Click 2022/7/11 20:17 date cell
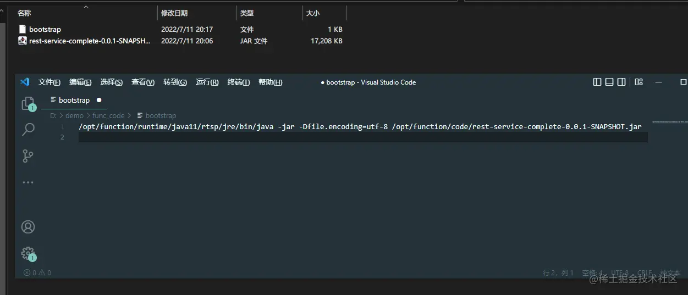The height and width of the screenshot is (295, 688). tap(187, 29)
